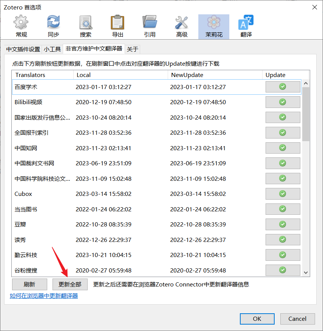Select the 百度学术 translator row name
323x331 pixels.
26,87
